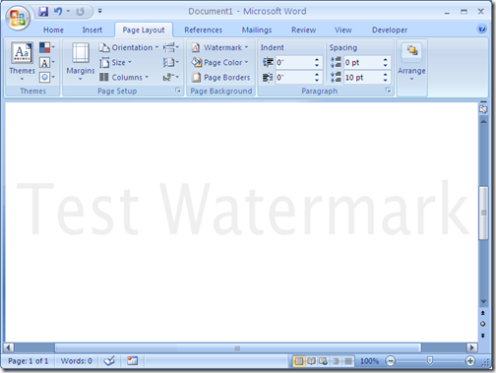Switch to Draft view
496x373 pixels.
click(x=347, y=361)
